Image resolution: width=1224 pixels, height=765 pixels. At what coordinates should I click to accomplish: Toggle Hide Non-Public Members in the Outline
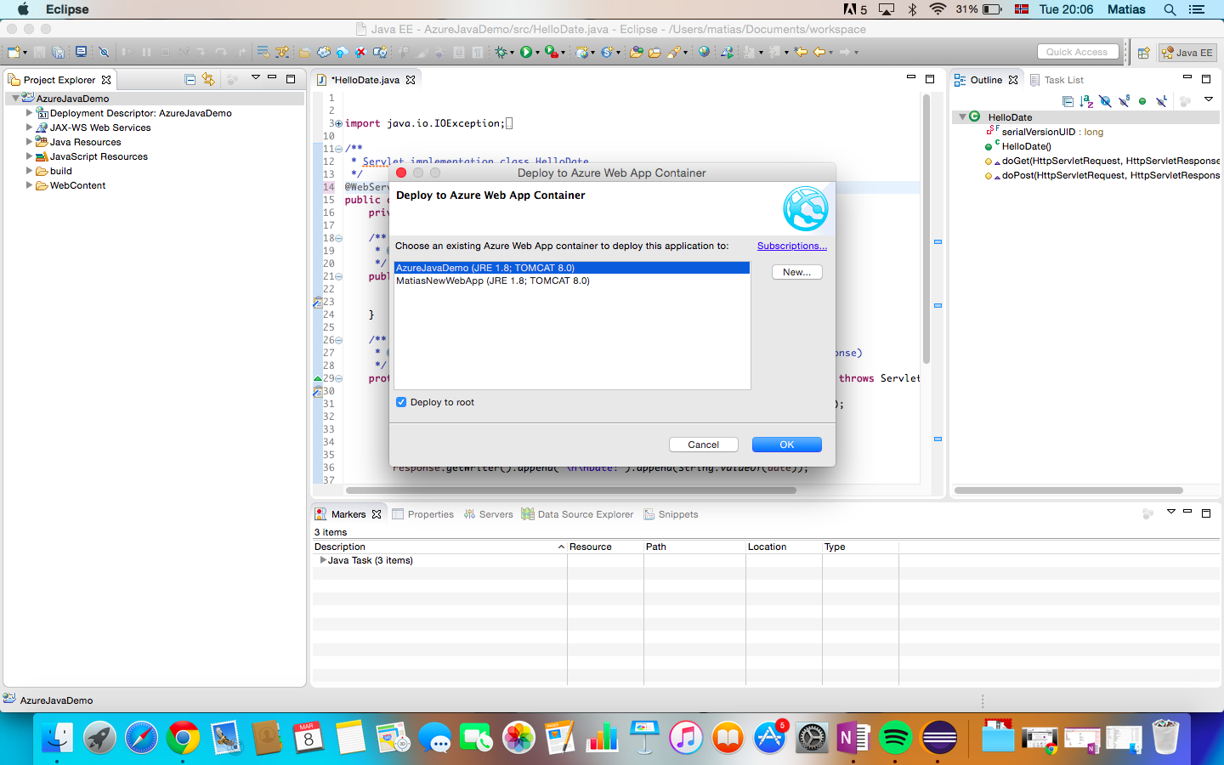tap(1142, 101)
